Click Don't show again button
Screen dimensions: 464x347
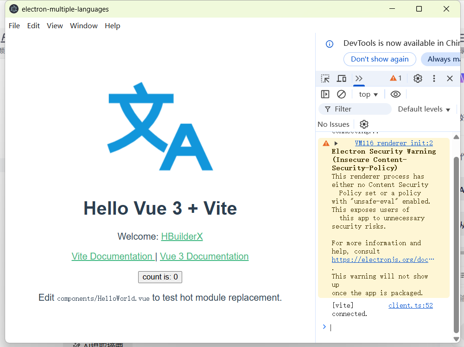pos(380,59)
